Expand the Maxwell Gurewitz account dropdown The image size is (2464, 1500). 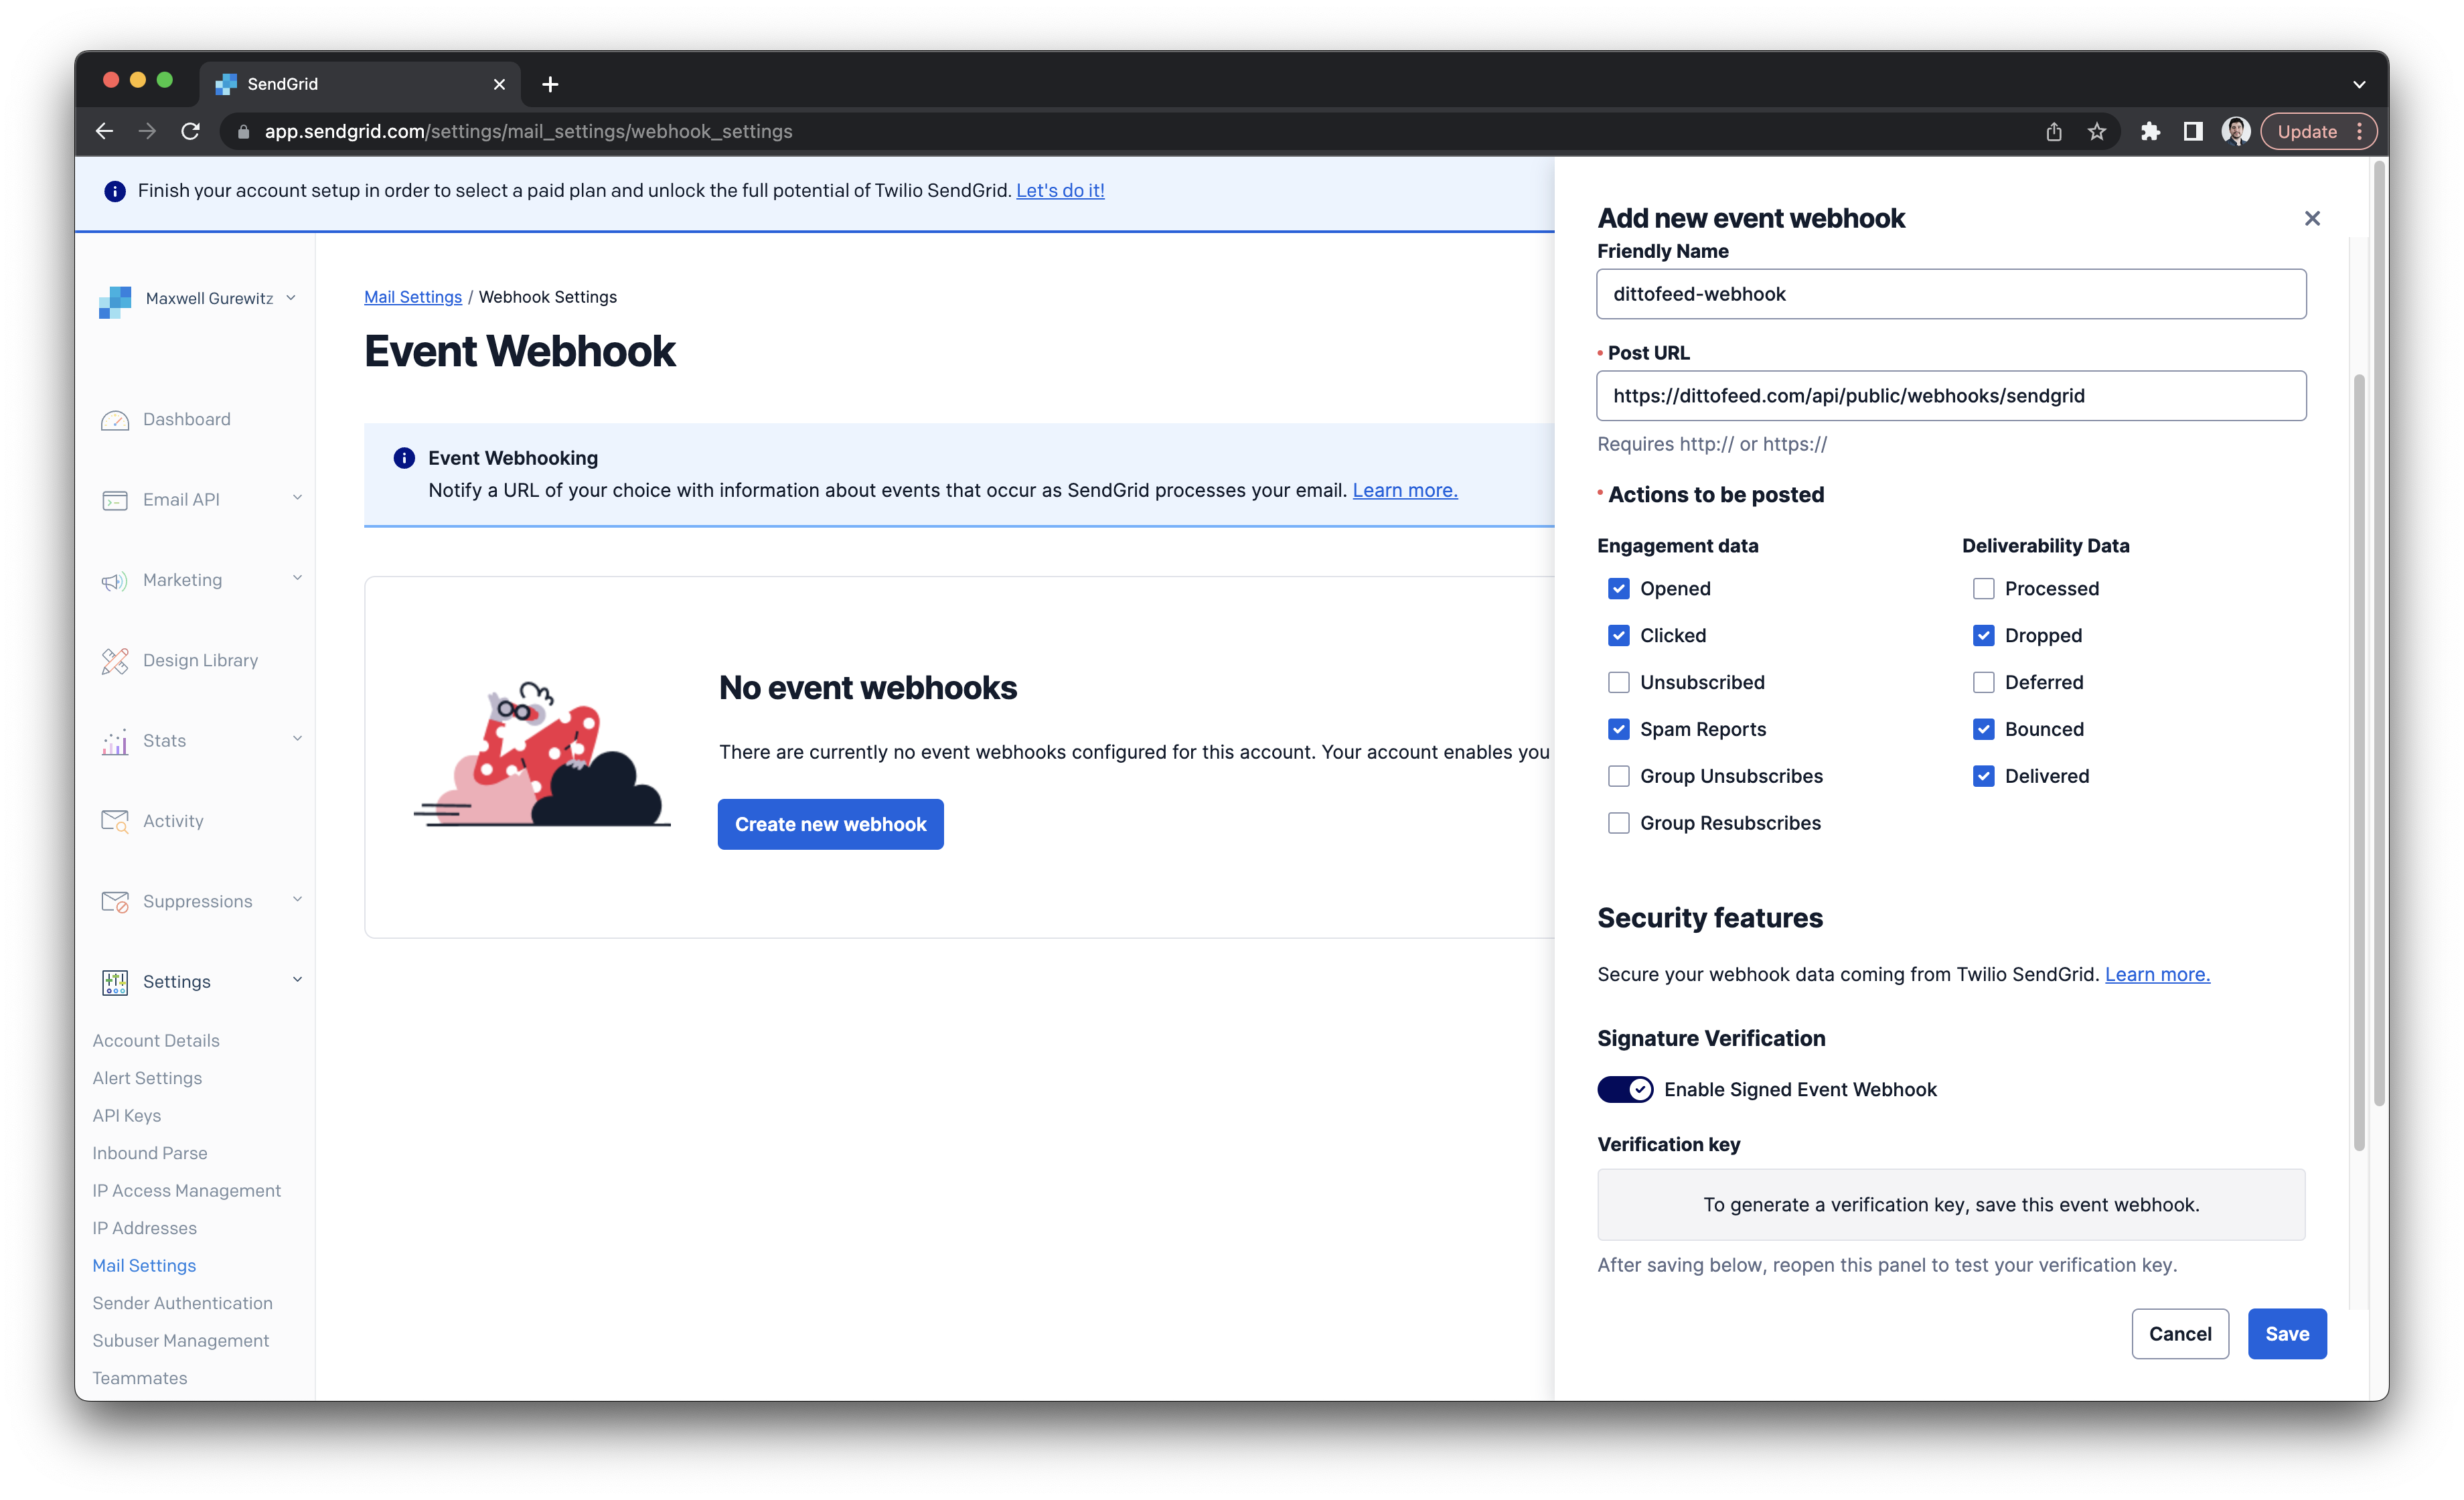point(291,298)
